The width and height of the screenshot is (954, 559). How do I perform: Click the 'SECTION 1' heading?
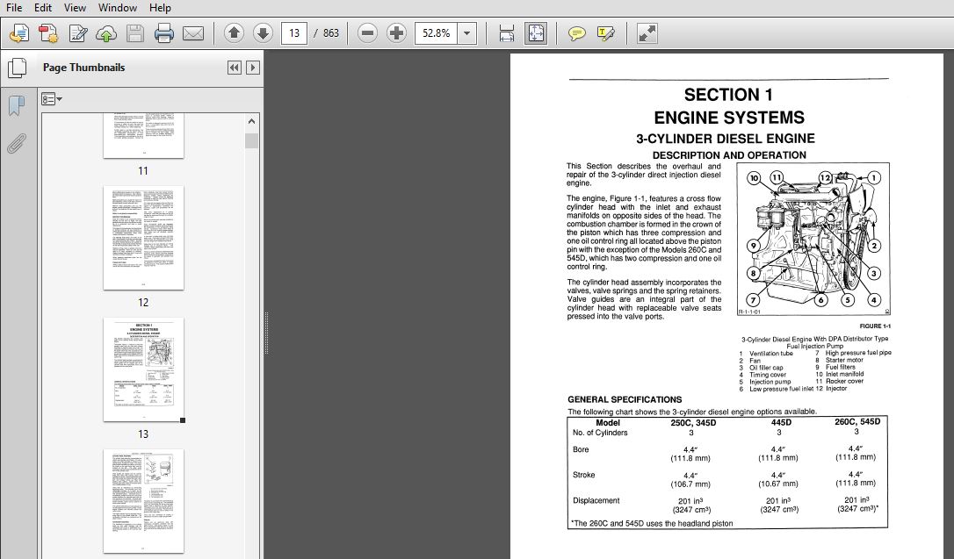(x=728, y=95)
